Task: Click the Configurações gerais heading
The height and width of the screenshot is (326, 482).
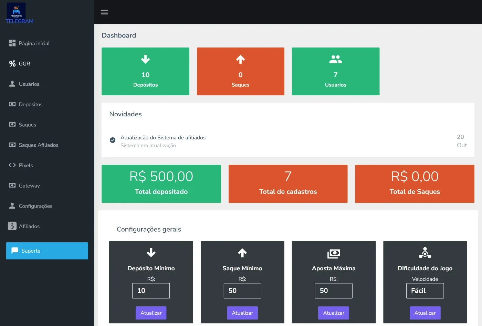Action: click(x=149, y=229)
